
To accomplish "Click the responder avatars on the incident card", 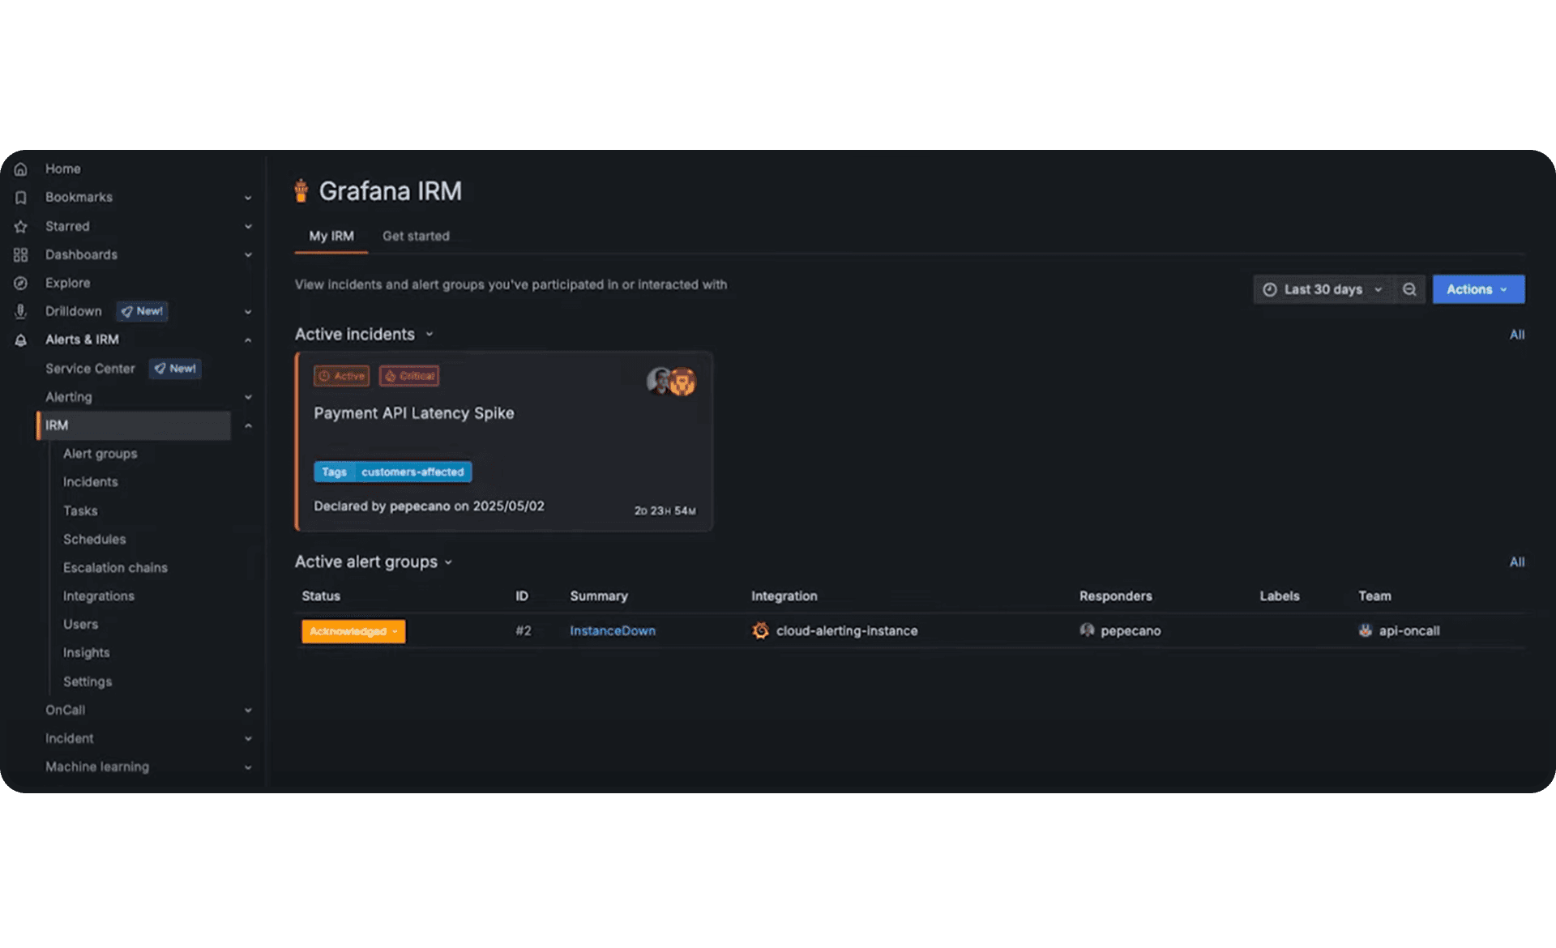I will pyautogui.click(x=671, y=382).
